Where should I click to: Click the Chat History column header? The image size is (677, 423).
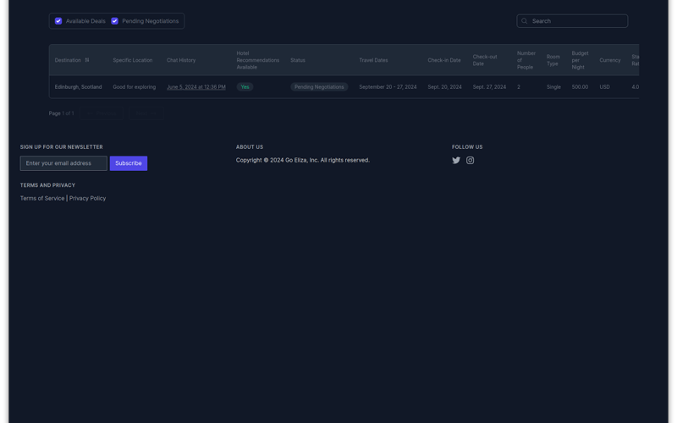click(181, 60)
